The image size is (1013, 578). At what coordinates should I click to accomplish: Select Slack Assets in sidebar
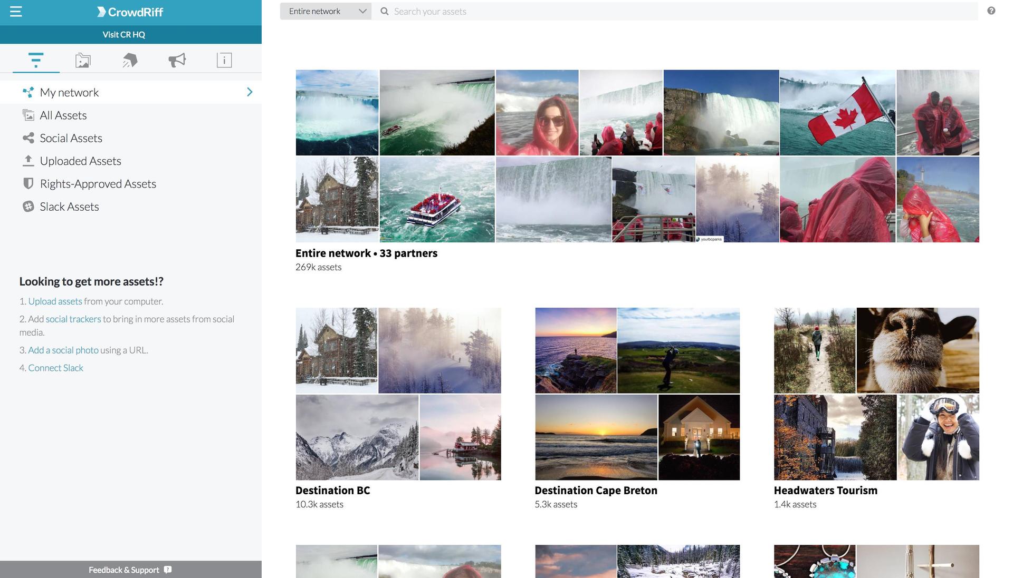click(x=131, y=207)
